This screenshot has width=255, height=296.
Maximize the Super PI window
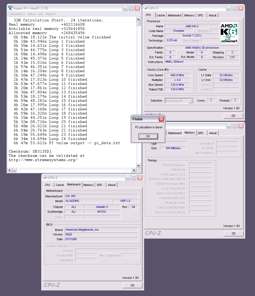coord(131,8)
